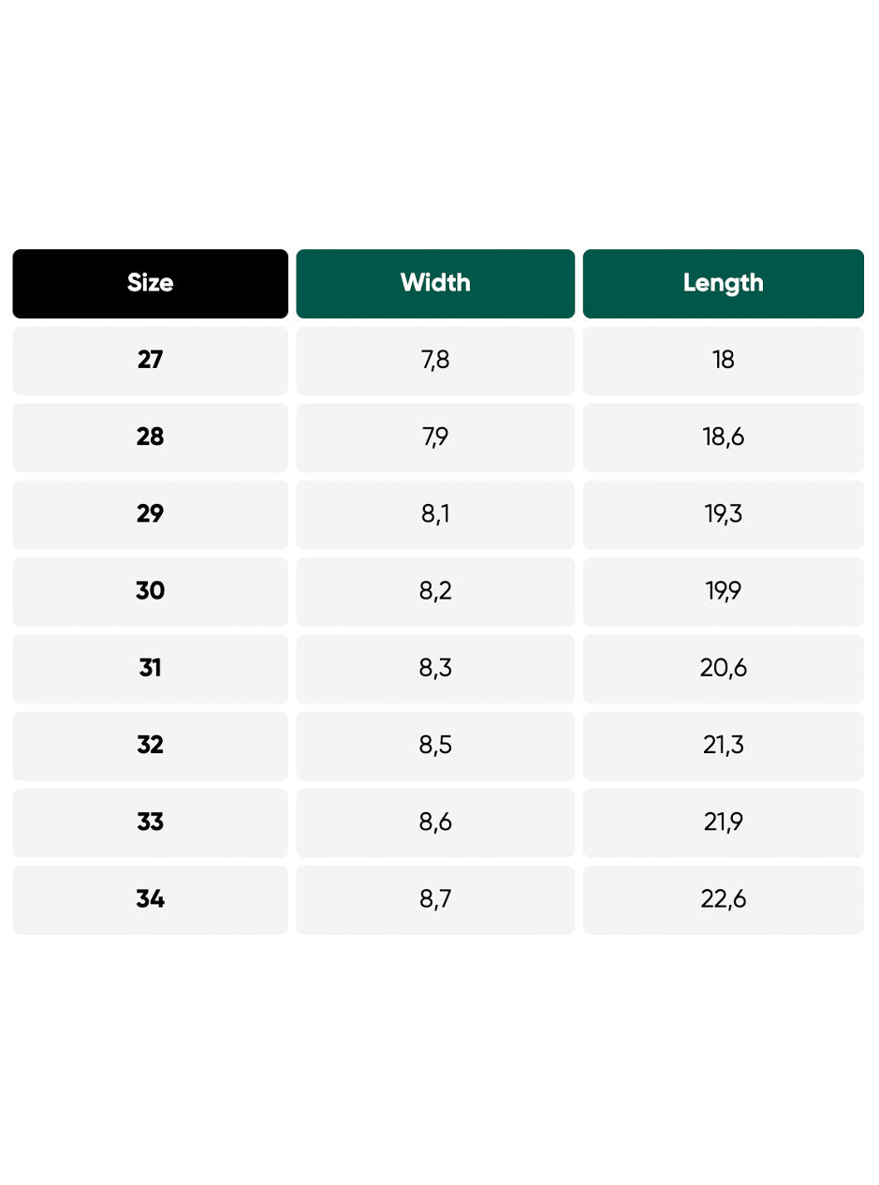
Task: Click width value 8,7
Action: [435, 899]
